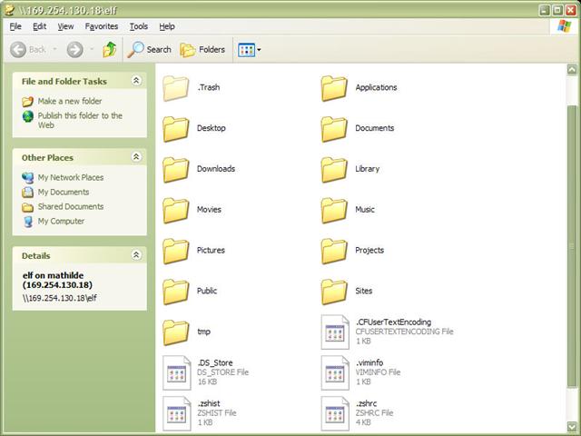The image size is (581, 436).
Task: Click Make a new folder link
Action: tap(70, 101)
